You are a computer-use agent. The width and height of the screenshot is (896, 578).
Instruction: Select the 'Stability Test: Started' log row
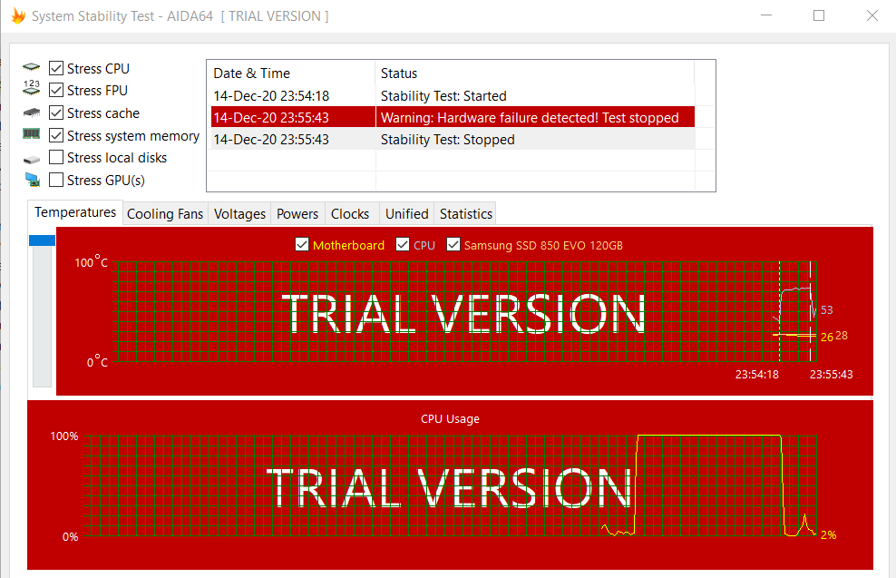453,95
